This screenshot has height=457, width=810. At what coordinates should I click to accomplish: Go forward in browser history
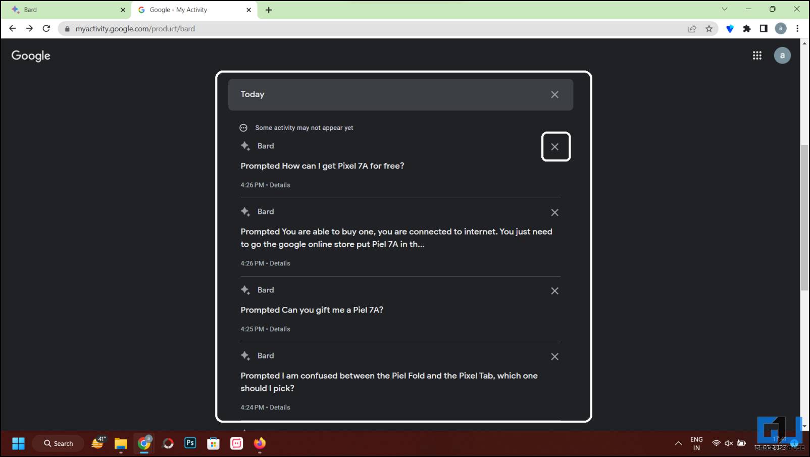click(x=29, y=29)
